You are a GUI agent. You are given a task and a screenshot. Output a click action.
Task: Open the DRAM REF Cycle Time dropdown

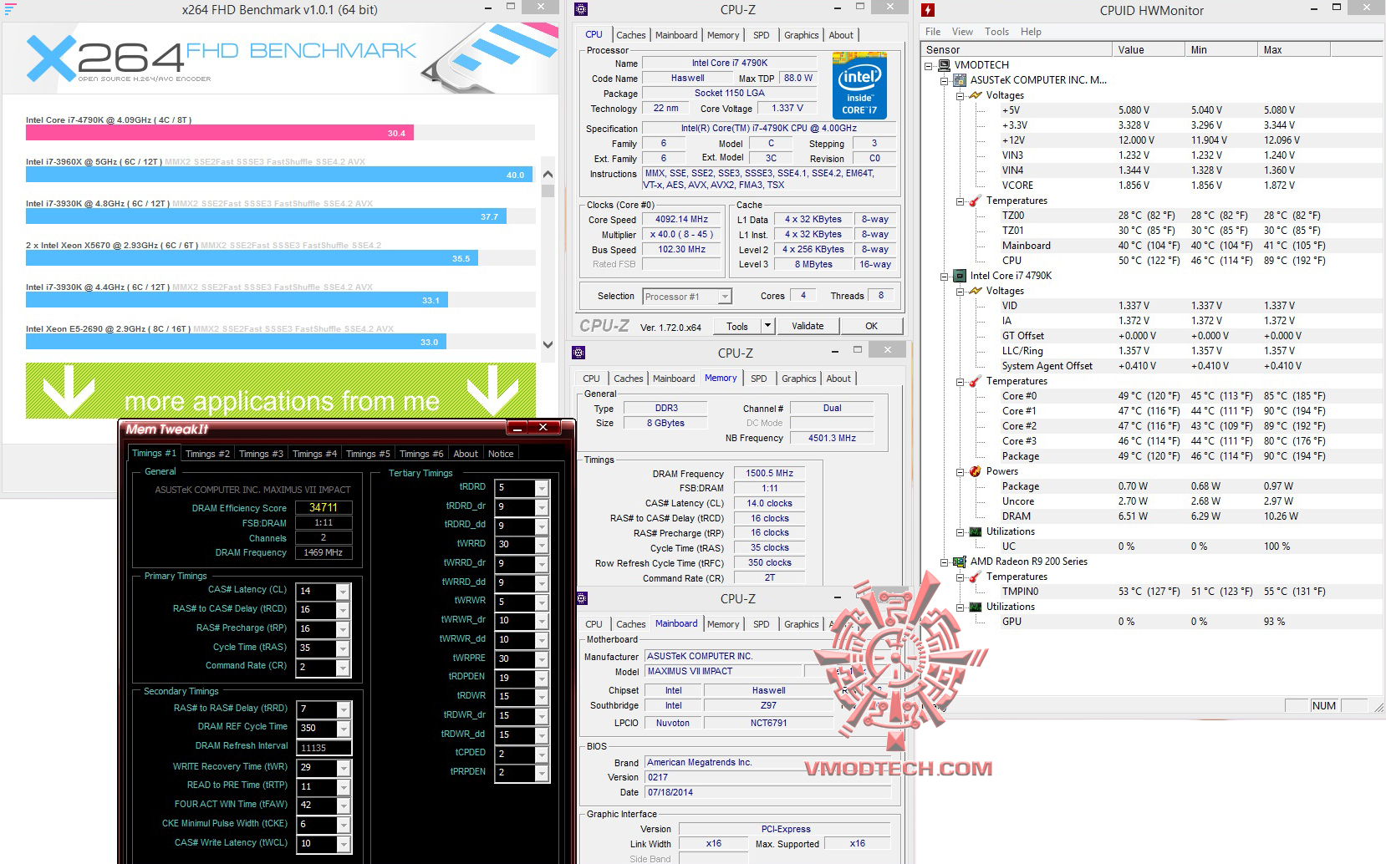[x=343, y=728]
